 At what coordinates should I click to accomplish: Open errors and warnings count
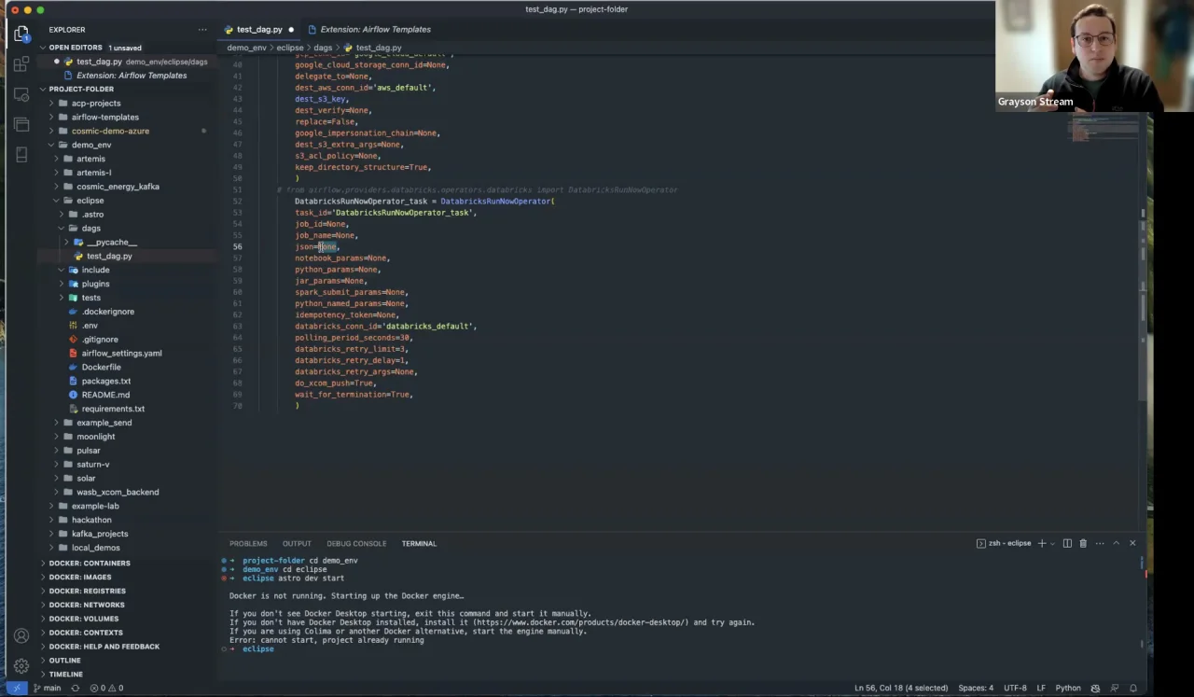click(106, 688)
